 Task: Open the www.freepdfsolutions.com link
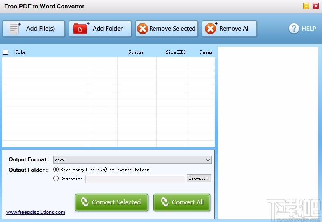coord(36,212)
